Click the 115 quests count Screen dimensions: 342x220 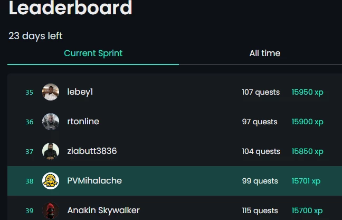(260, 210)
